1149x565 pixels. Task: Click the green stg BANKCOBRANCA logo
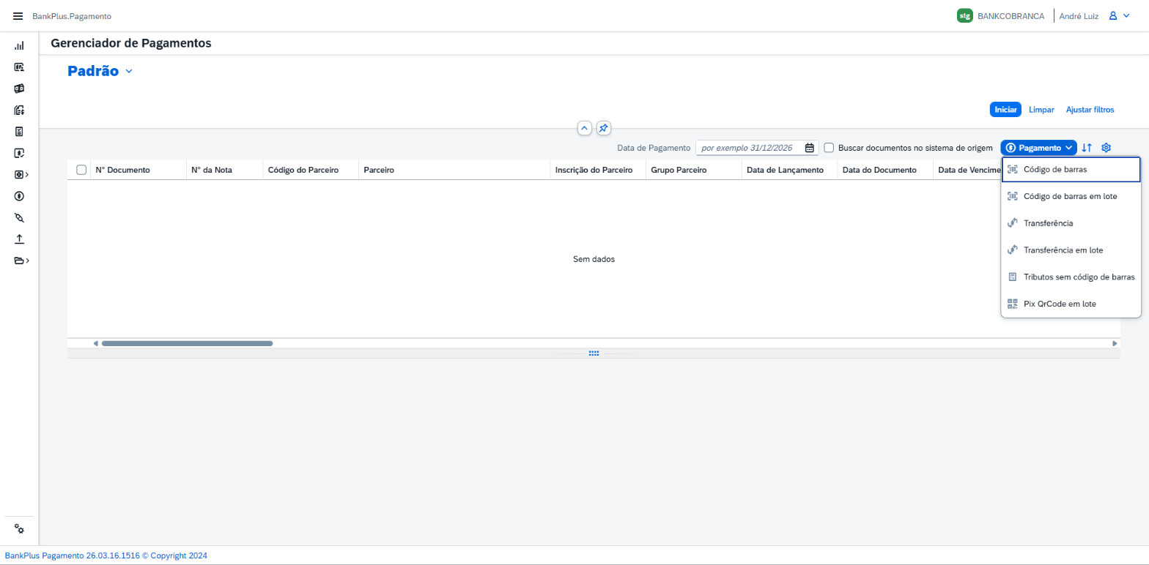964,16
